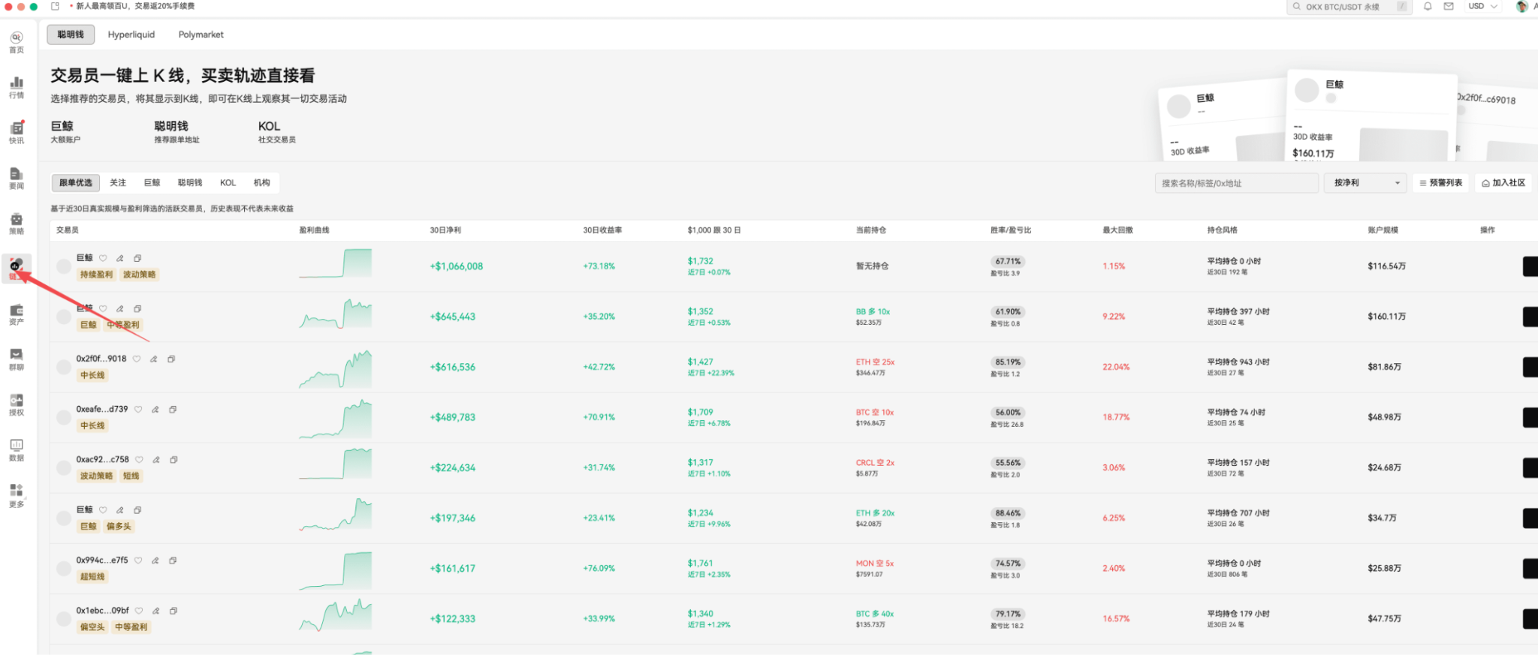The height and width of the screenshot is (655, 1538).
Task: Favorite the 巨鲸 trader with +$645,443 profit
Action: pyautogui.click(x=103, y=308)
